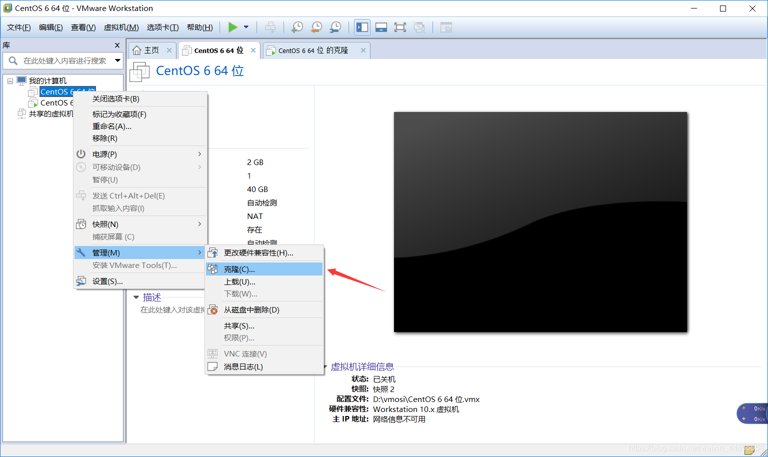Select 共享的虚拟机 in the library tree
Image resolution: width=768 pixels, height=457 pixels.
pos(51,113)
